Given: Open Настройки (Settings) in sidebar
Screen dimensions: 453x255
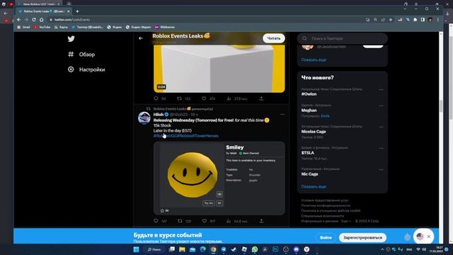Looking at the screenshot, I should tap(86, 69).
